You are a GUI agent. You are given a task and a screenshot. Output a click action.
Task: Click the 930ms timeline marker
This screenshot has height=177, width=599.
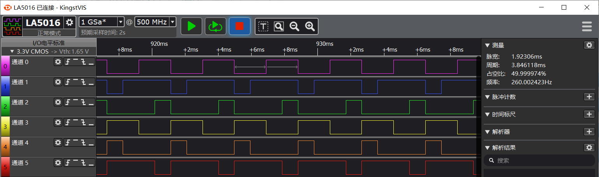click(x=325, y=43)
